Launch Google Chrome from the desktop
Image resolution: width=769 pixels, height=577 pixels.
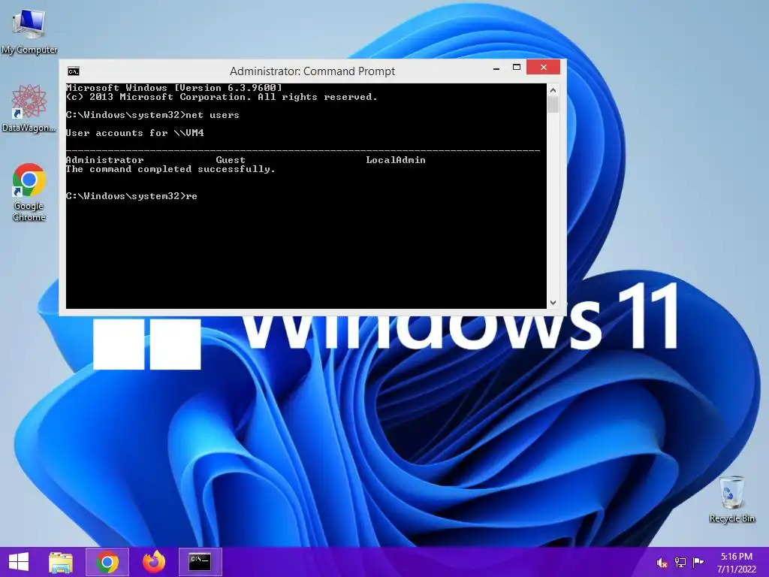29,192
